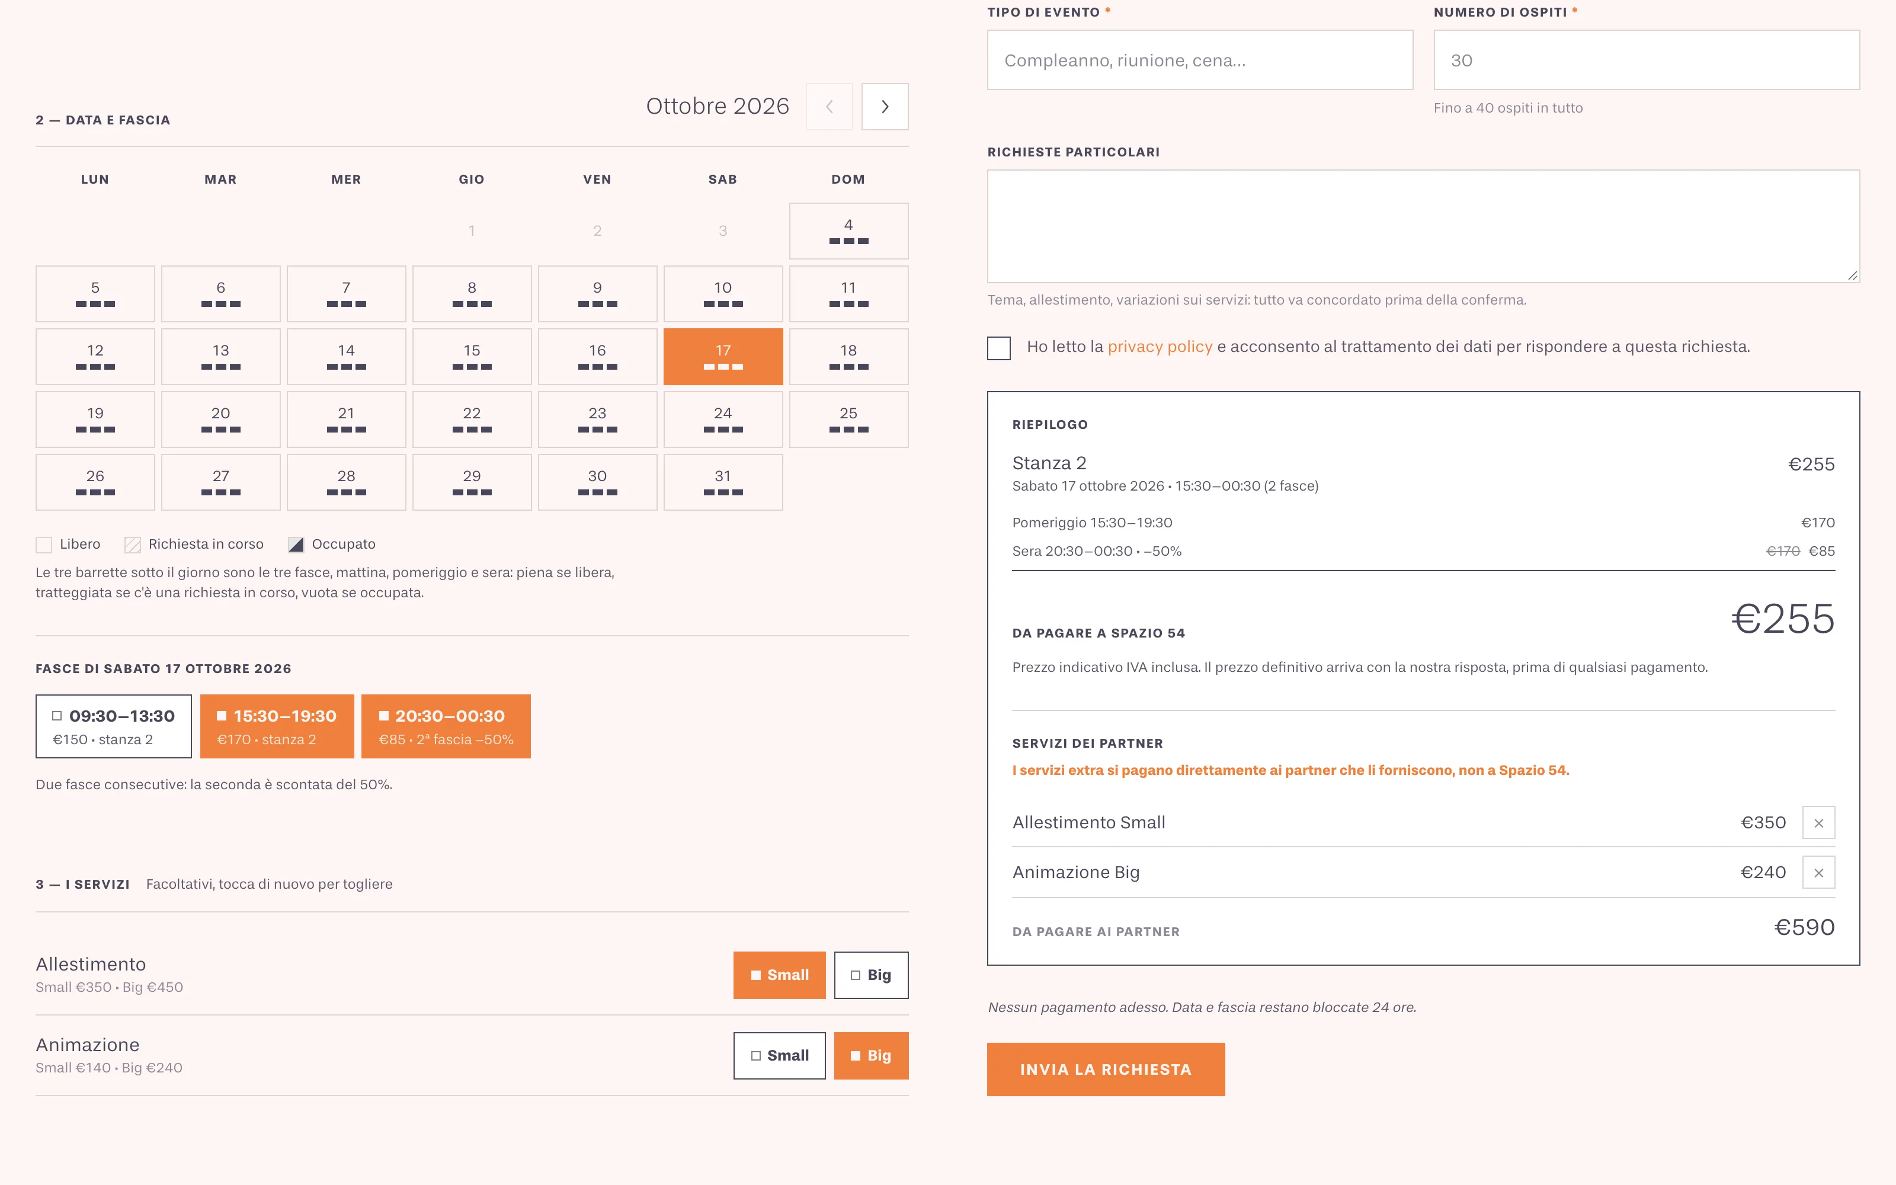Click the highlighted day 17
Screen dimensions: 1896x1185
723,357
